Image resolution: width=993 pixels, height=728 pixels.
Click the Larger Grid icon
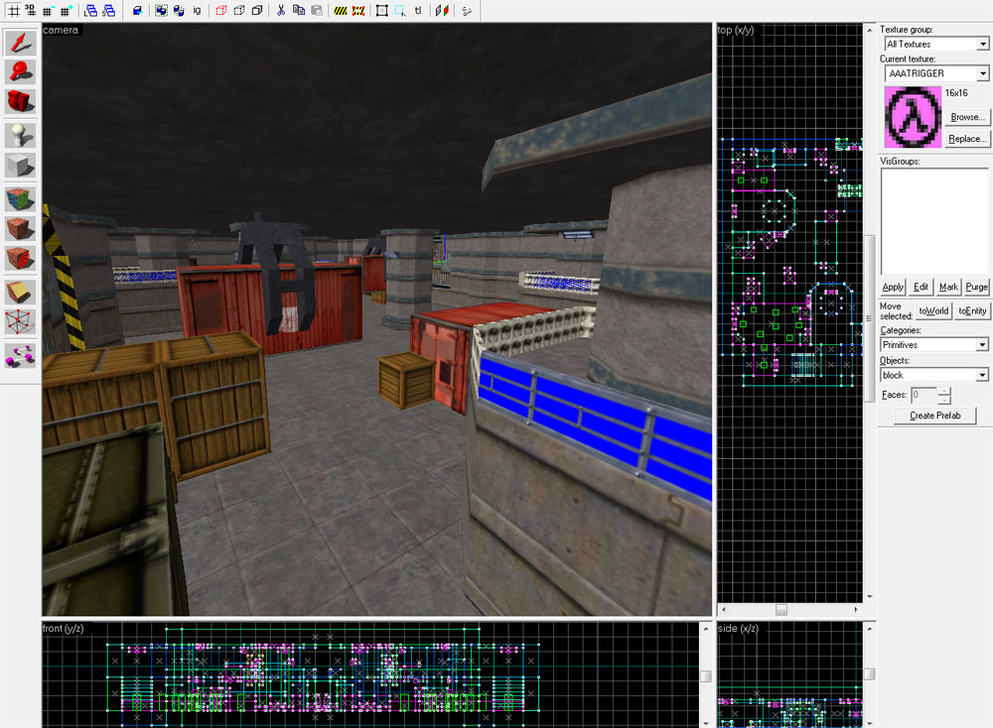click(x=66, y=11)
